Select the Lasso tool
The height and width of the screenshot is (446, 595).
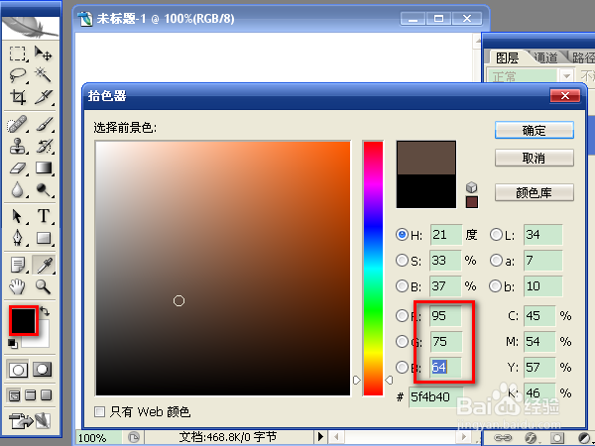click(x=18, y=75)
